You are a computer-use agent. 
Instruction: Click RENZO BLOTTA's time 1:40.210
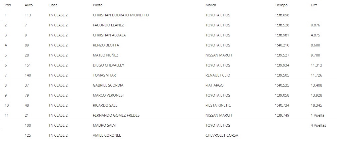point(282,45)
